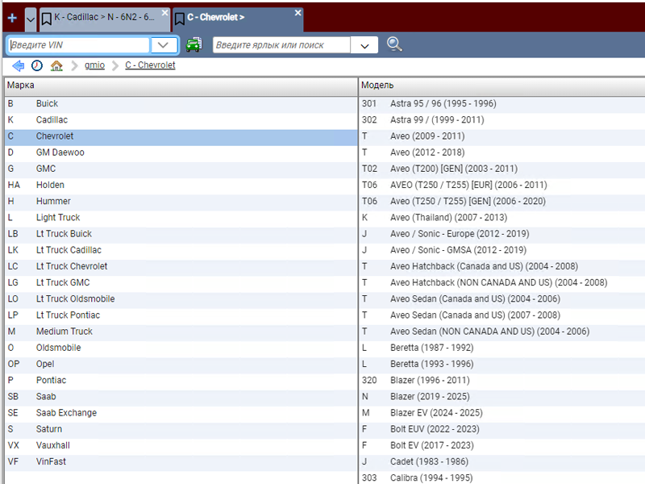Select model Aveo (Thailand) (2007 - 2013)
The height and width of the screenshot is (484, 645).
coord(501,217)
